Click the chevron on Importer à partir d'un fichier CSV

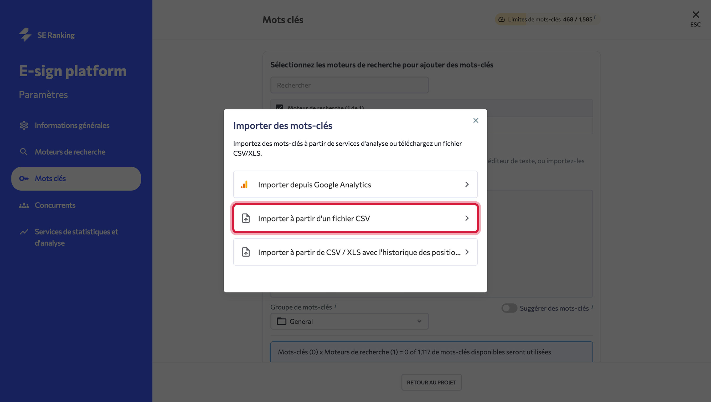(x=467, y=218)
